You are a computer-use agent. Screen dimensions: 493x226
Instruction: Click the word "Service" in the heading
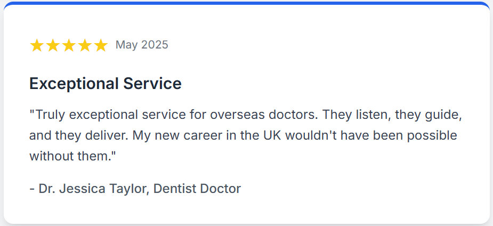152,84
